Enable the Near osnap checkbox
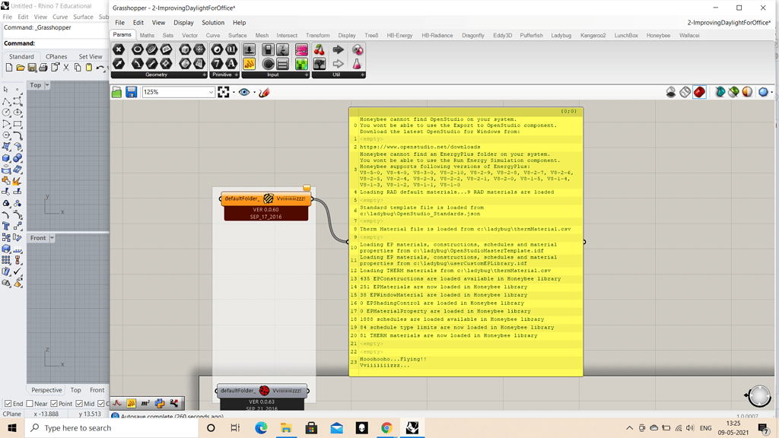 (x=30, y=404)
